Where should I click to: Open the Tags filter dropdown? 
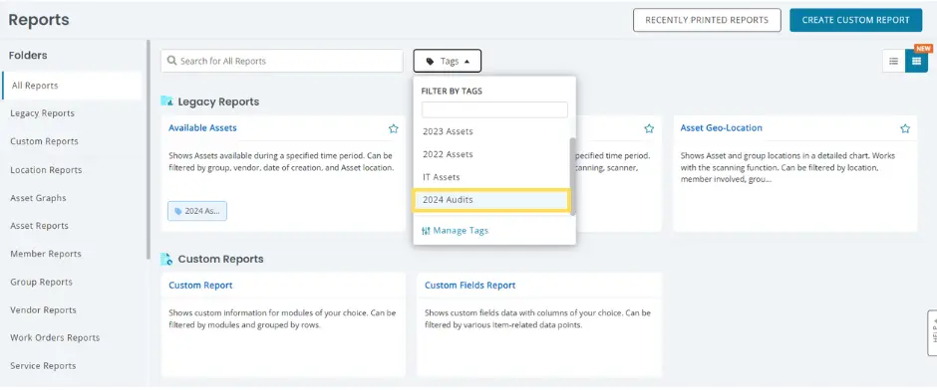[x=447, y=61]
